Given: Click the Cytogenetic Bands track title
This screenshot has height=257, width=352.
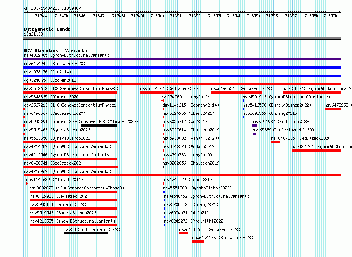Looking at the screenshot, I should [x=47, y=29].
